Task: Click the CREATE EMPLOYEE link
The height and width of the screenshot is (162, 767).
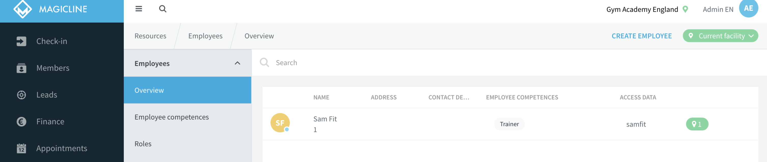Action: [642, 36]
